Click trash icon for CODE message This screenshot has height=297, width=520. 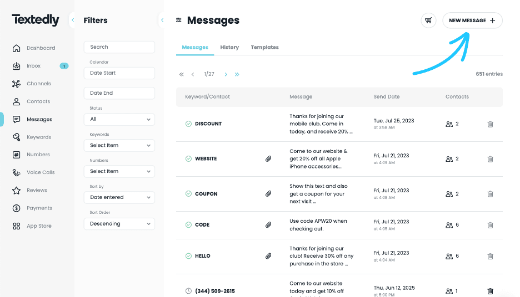[490, 225]
